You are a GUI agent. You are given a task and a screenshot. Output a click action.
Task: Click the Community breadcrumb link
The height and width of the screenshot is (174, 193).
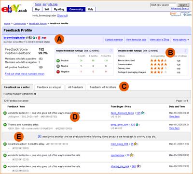click(x=20, y=24)
